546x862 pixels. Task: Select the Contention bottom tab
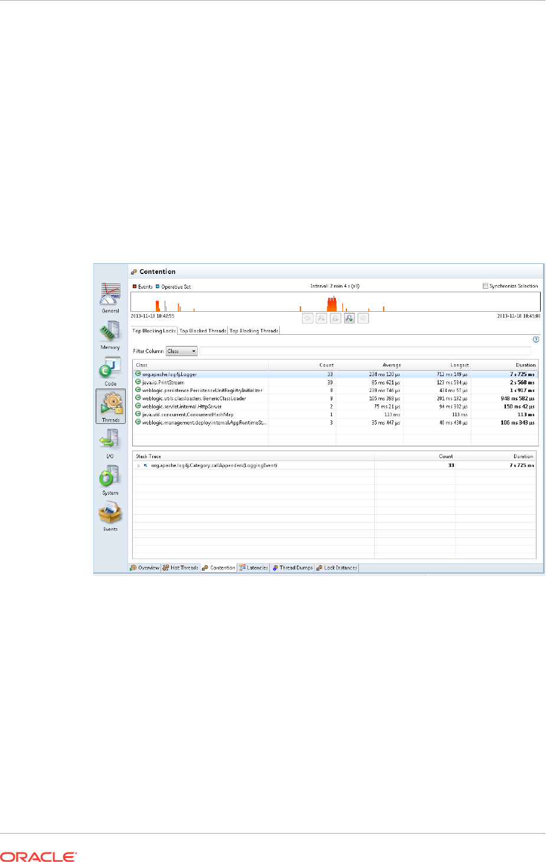click(x=218, y=568)
